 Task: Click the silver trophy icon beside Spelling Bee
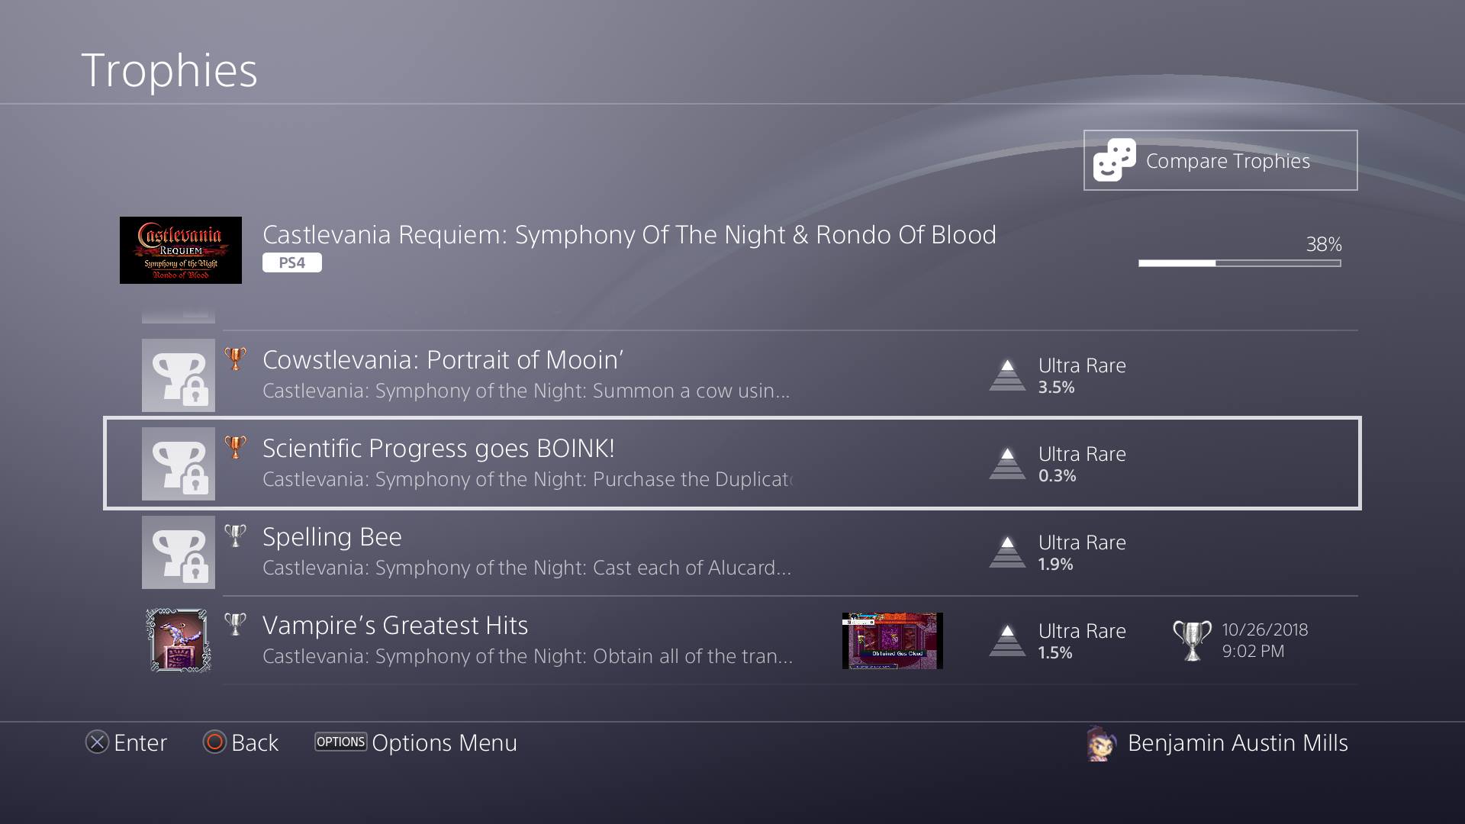coord(236,536)
